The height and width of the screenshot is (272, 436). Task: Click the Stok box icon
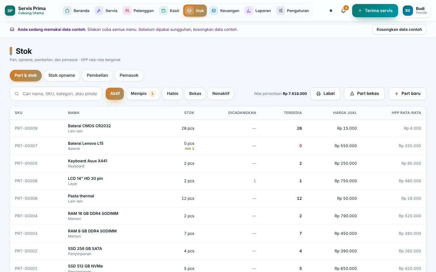point(189,11)
